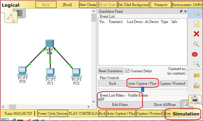
Task: Click Auto Capture / Play in bottom bar
Action: (121, 113)
